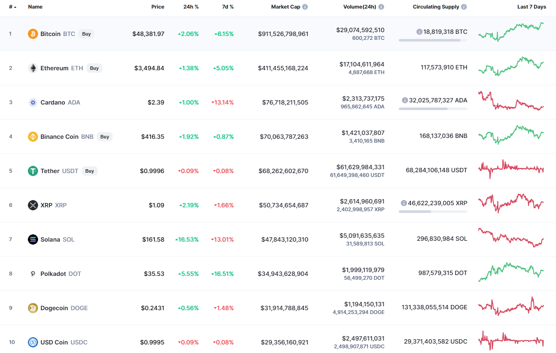The width and height of the screenshot is (556, 353).
Task: Click USD Coin market cap $29,356,160,921
Action: [284, 342]
